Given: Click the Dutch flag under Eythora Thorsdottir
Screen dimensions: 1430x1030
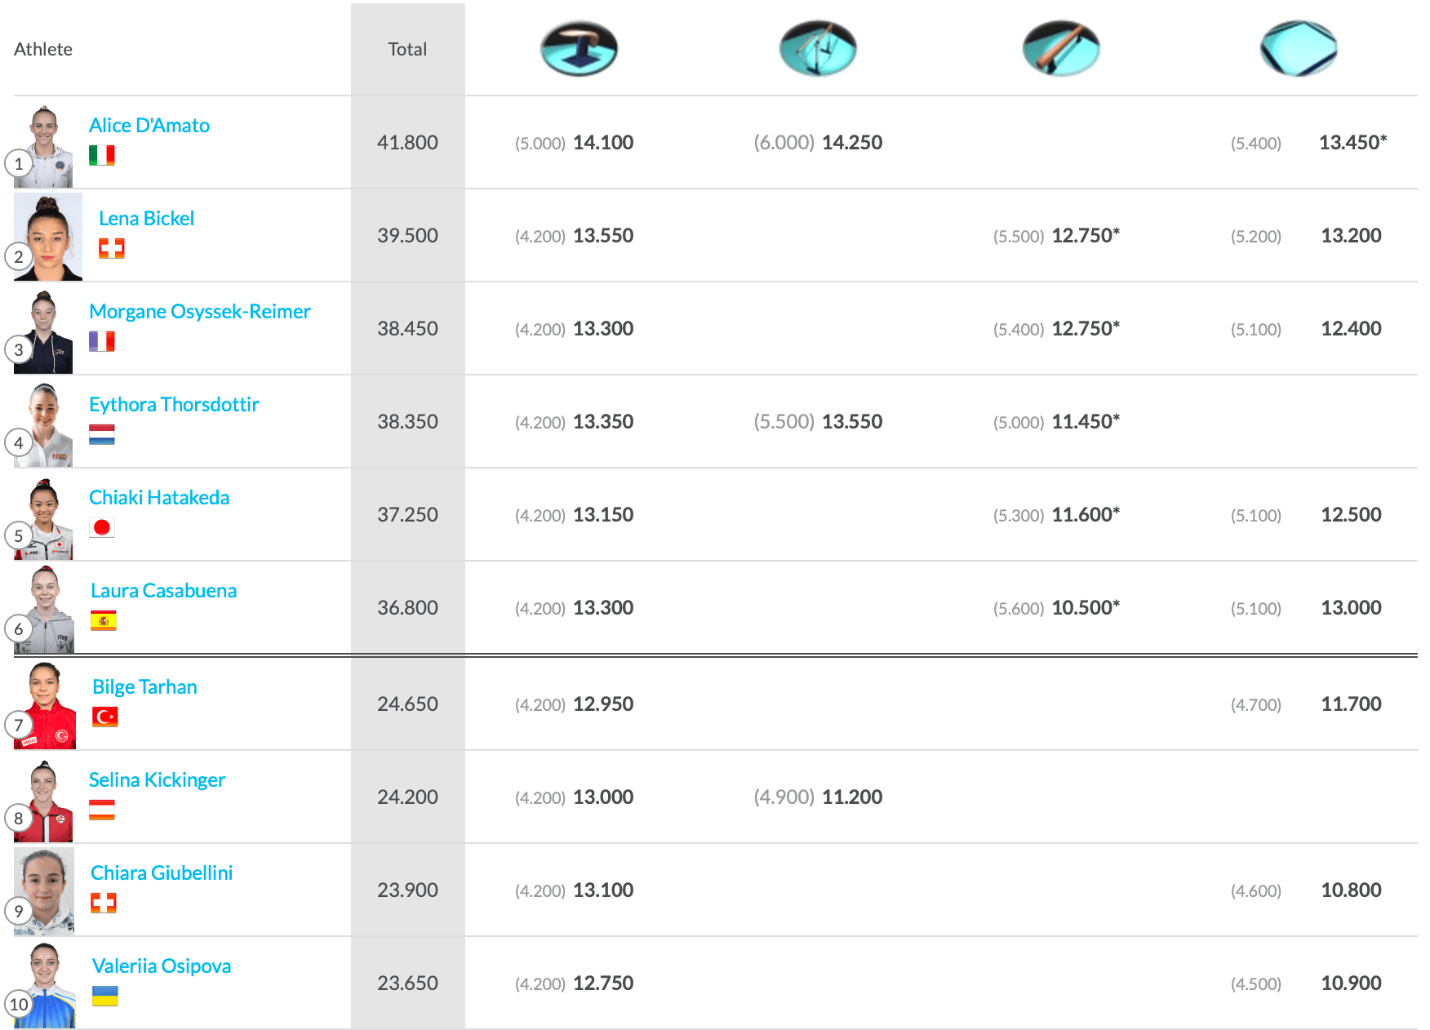Looking at the screenshot, I should pyautogui.click(x=102, y=434).
